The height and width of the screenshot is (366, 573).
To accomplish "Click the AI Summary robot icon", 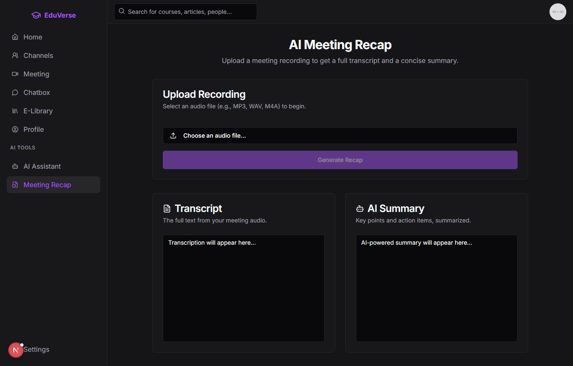I will [x=359, y=209].
